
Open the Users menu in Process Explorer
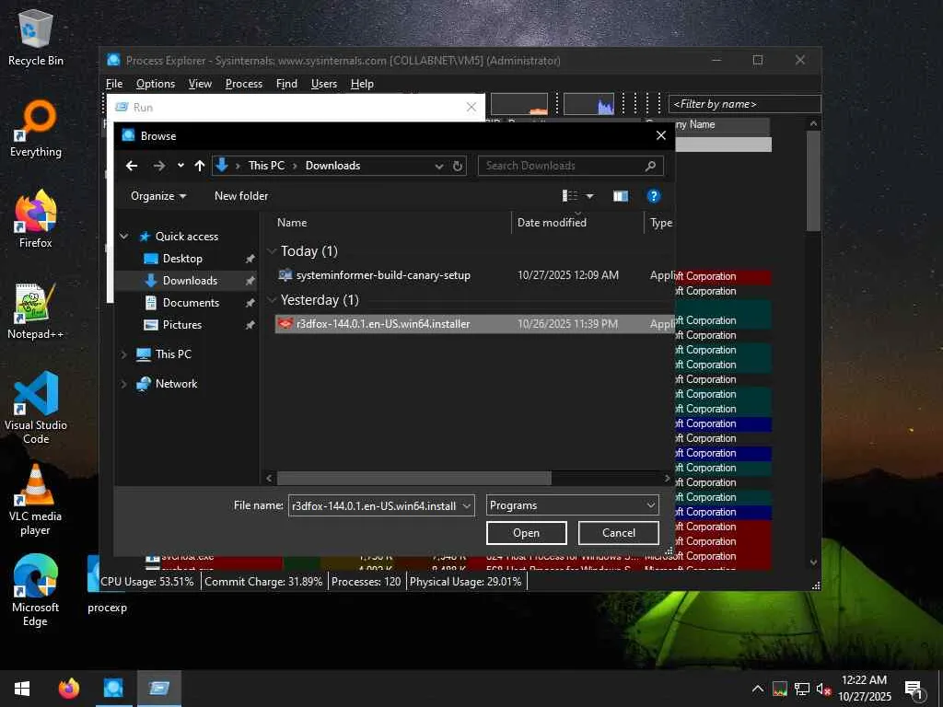(x=323, y=84)
